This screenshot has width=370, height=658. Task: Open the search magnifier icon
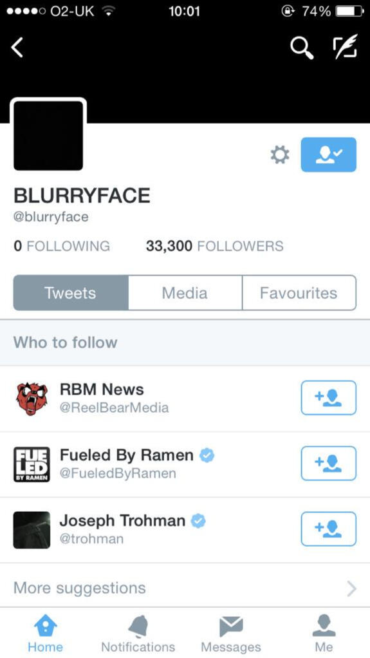302,48
